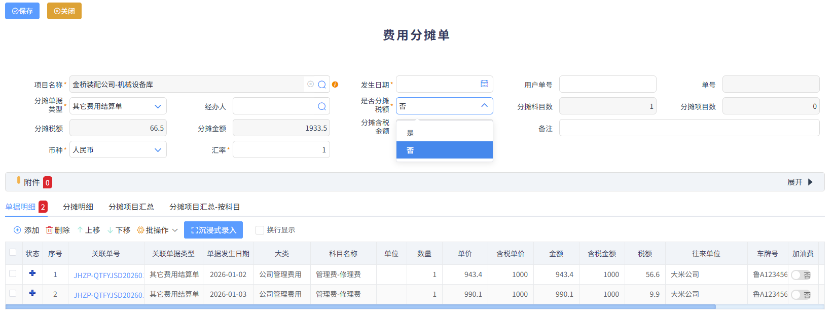Viewport: 834px width, 315px height.
Task: Click the 经办人 input field
Action: point(281,106)
